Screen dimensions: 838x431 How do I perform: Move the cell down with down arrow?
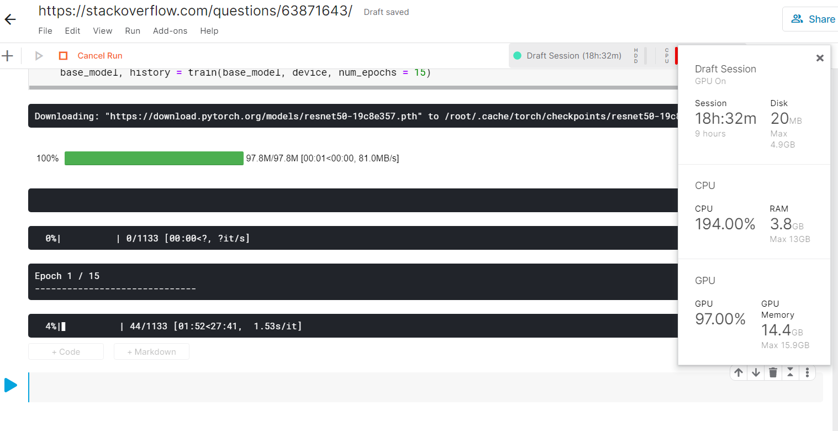pyautogui.click(x=756, y=372)
